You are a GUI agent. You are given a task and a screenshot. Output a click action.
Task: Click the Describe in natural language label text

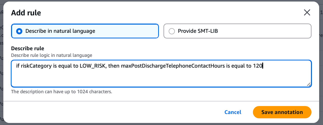60,31
